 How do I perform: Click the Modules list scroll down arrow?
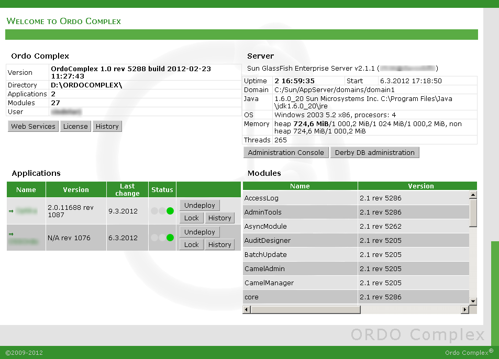(473, 301)
